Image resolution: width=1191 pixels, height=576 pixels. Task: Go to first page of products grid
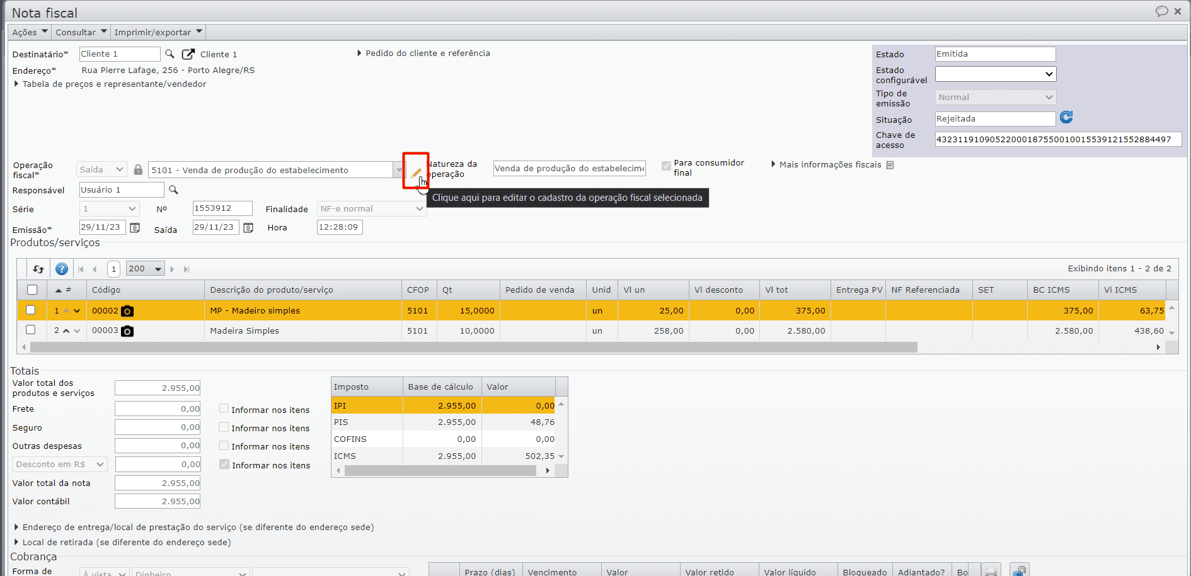pos(81,269)
